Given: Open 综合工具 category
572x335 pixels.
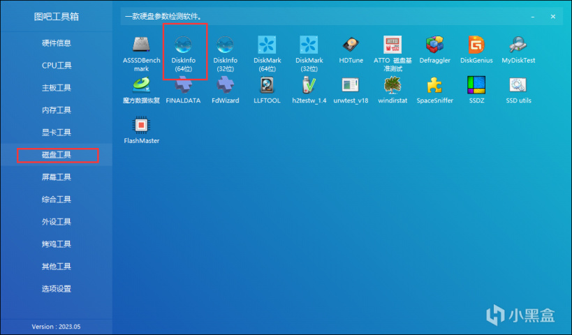Looking at the screenshot, I should [x=56, y=200].
